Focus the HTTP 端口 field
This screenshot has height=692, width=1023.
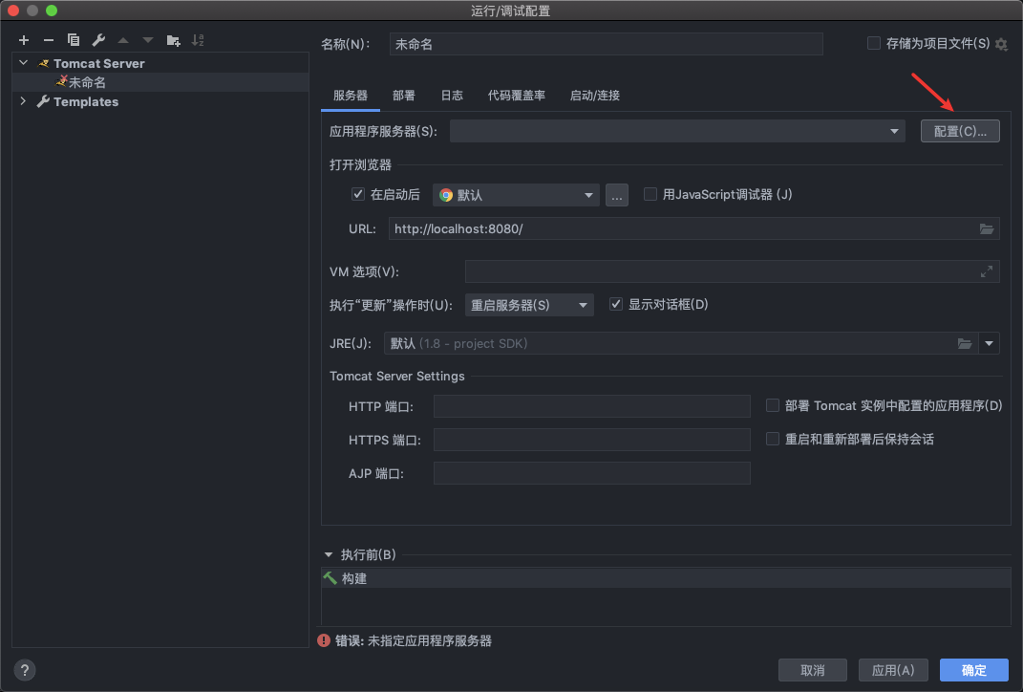[592, 406]
